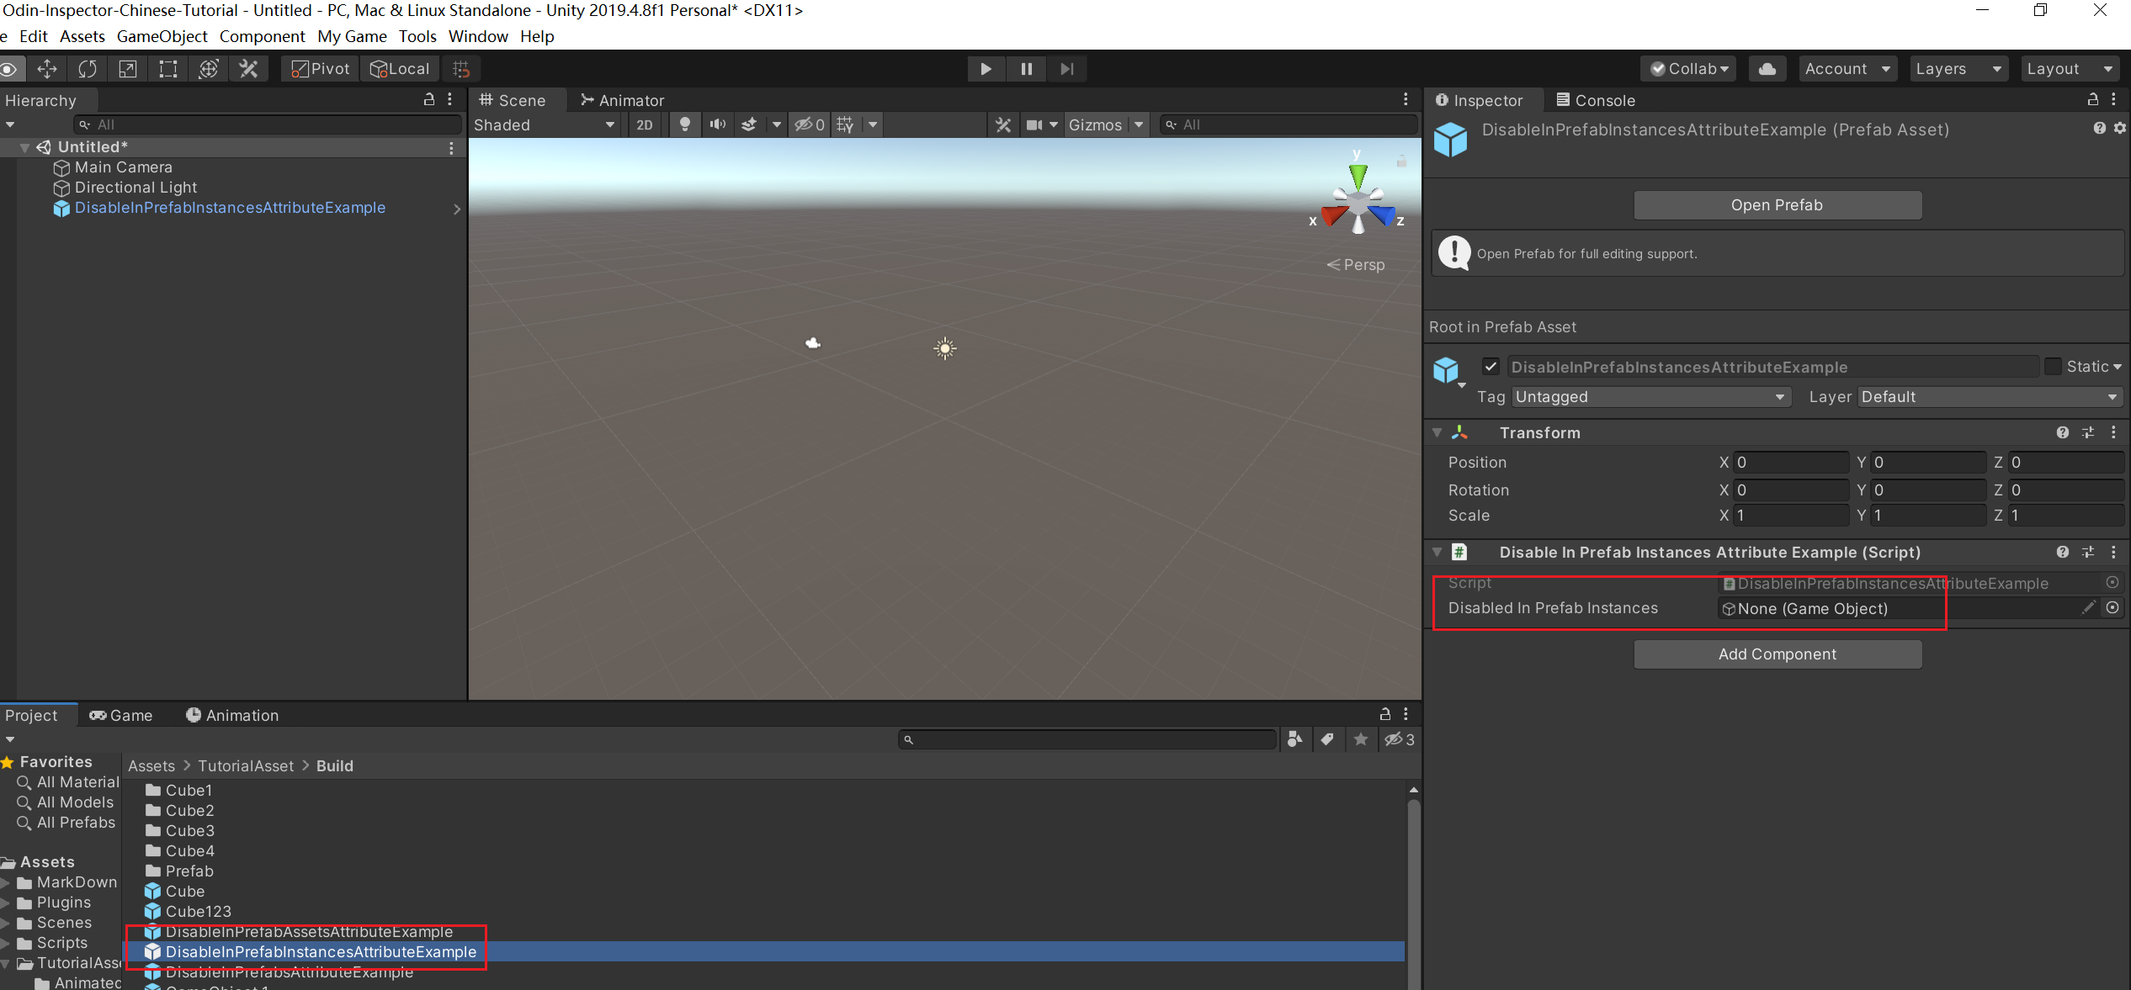Open Transform component context menu

[2113, 432]
